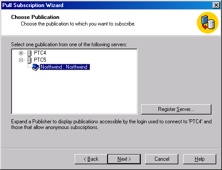Expand the PTC4 server node
The image size is (222, 170).
21,53
